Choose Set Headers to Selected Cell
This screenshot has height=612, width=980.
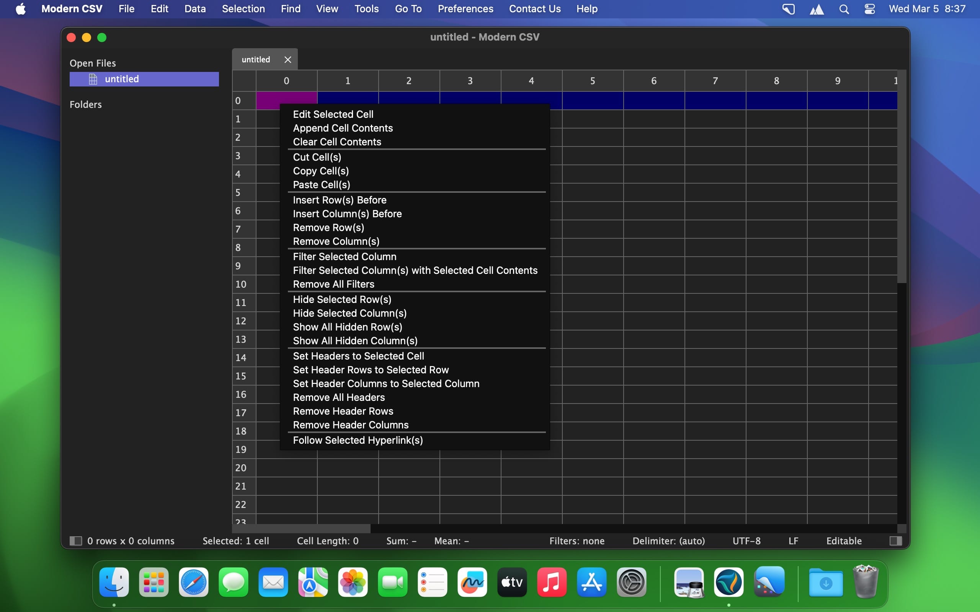(x=358, y=356)
